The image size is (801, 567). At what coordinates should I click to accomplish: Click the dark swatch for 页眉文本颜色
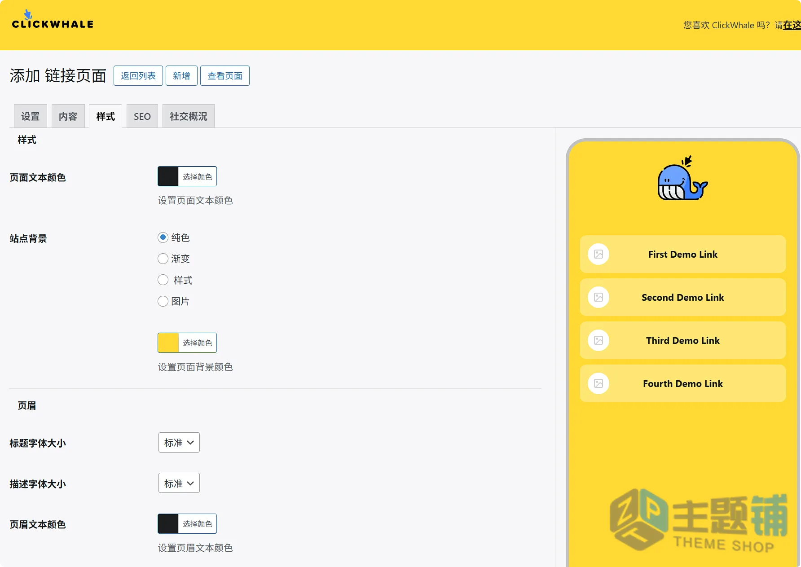168,523
